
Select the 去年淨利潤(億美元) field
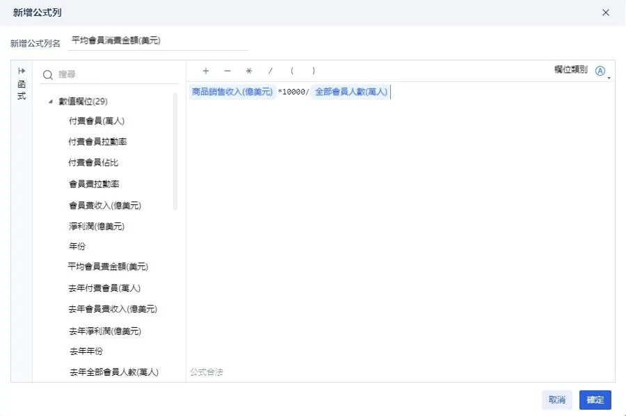click(105, 331)
